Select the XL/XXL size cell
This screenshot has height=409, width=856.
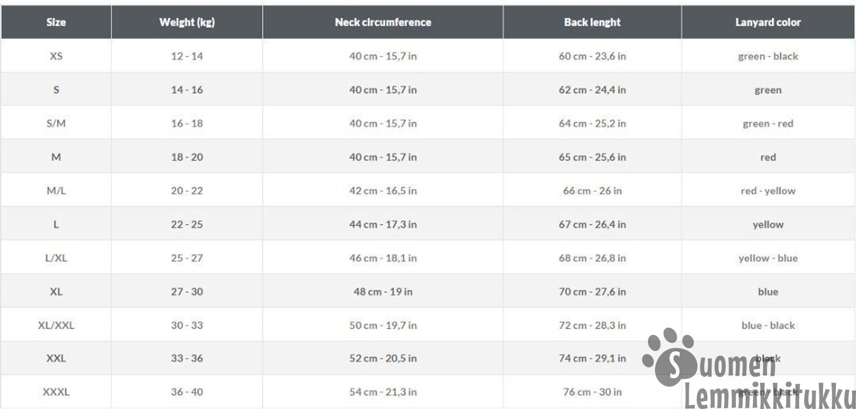56,325
